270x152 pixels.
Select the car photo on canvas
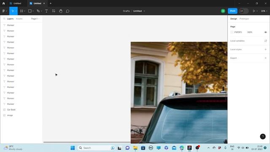point(179,92)
